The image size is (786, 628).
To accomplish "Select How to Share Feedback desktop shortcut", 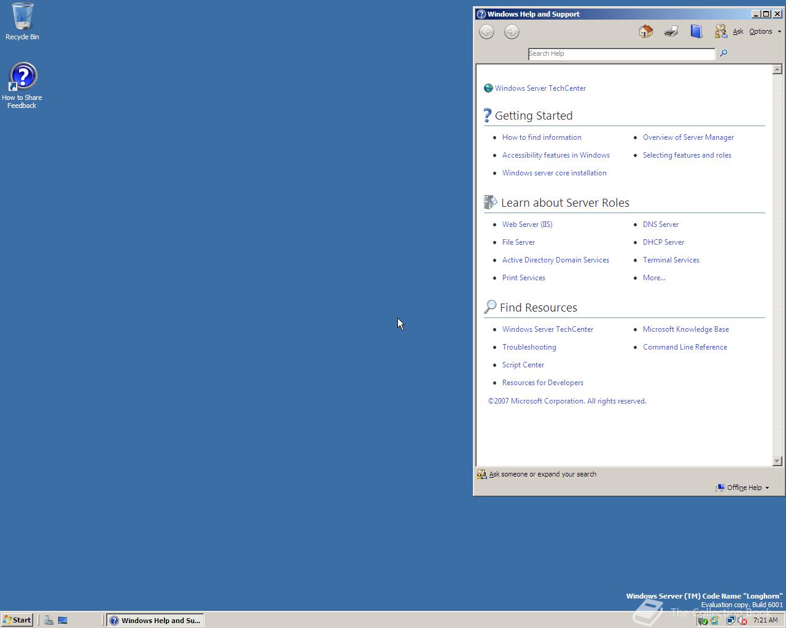I will [22, 86].
